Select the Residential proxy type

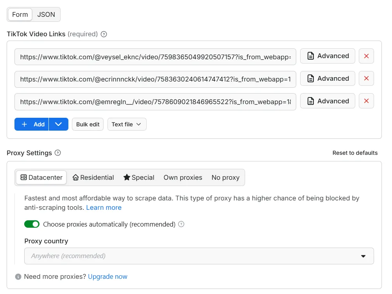pos(93,177)
